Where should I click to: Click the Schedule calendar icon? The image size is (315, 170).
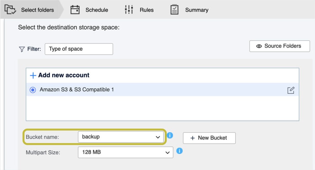click(75, 10)
